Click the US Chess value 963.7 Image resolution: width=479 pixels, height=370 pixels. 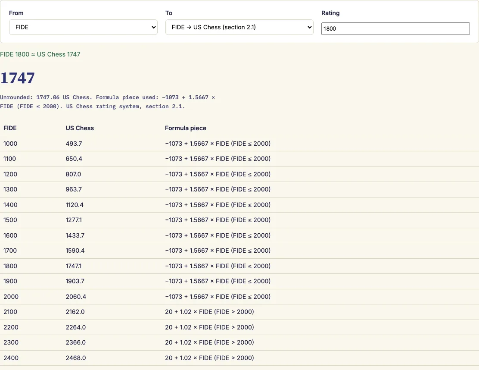point(74,189)
